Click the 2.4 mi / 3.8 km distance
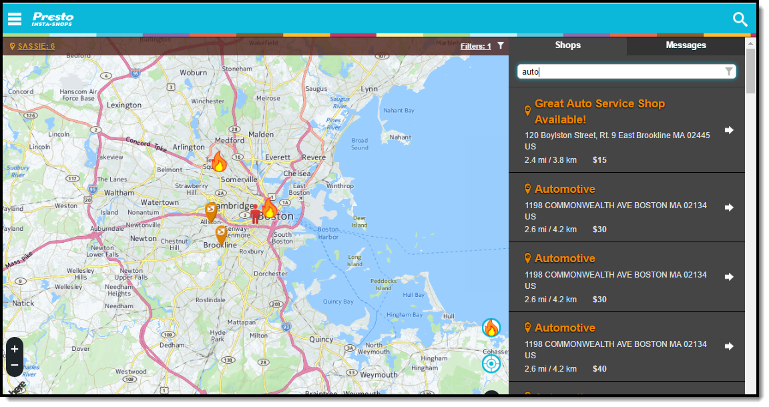The image size is (769, 407). coord(550,160)
